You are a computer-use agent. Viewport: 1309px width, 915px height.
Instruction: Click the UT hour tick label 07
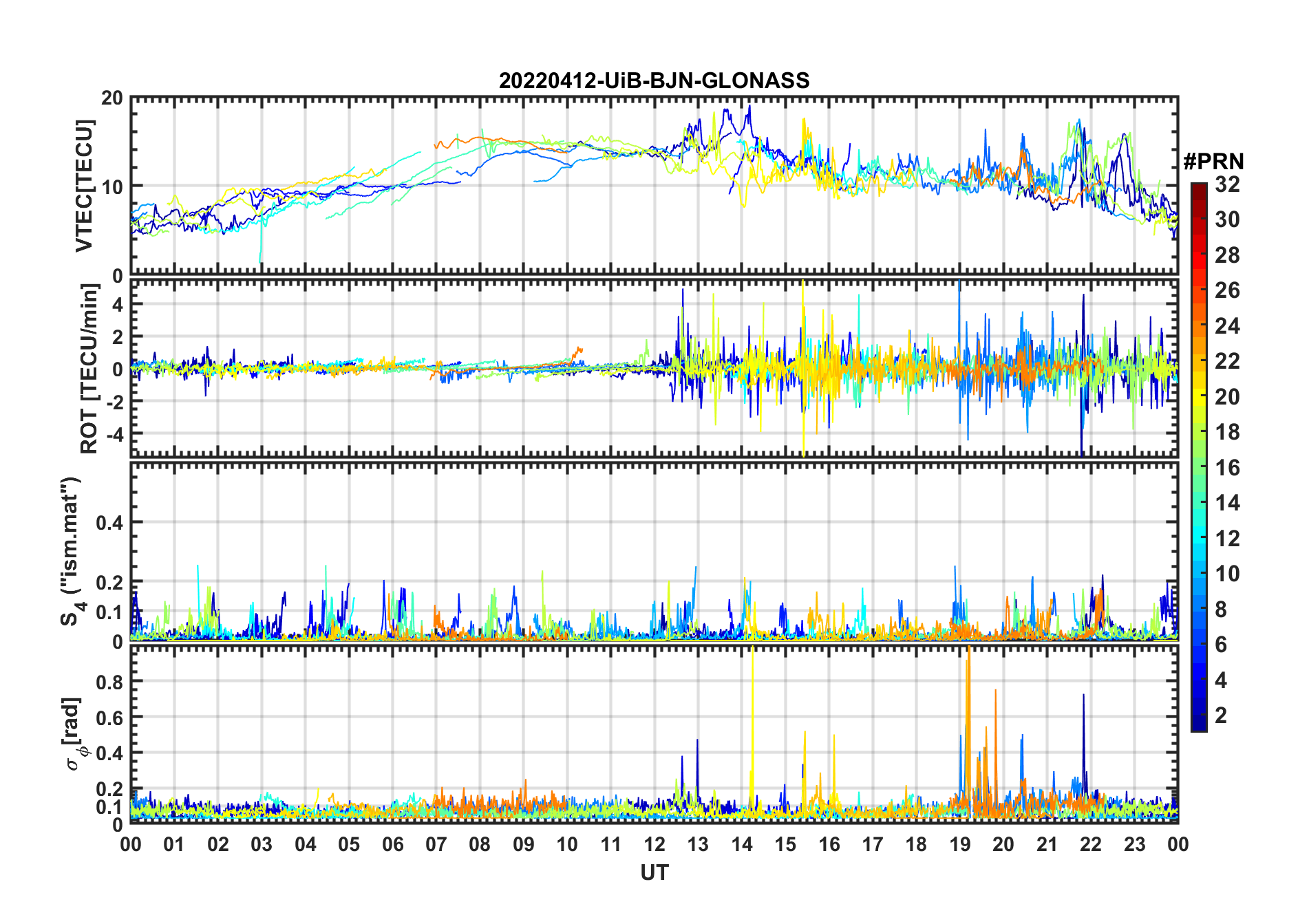tap(436, 844)
